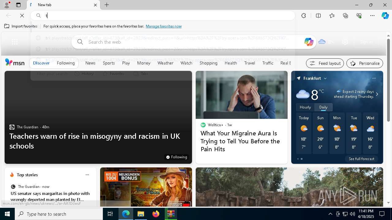Switch to the Discover tab
Screen dimensions: 392x220
tap(41, 63)
